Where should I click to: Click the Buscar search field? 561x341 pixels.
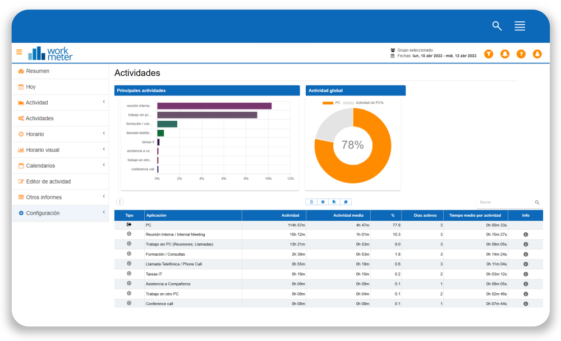coord(505,202)
